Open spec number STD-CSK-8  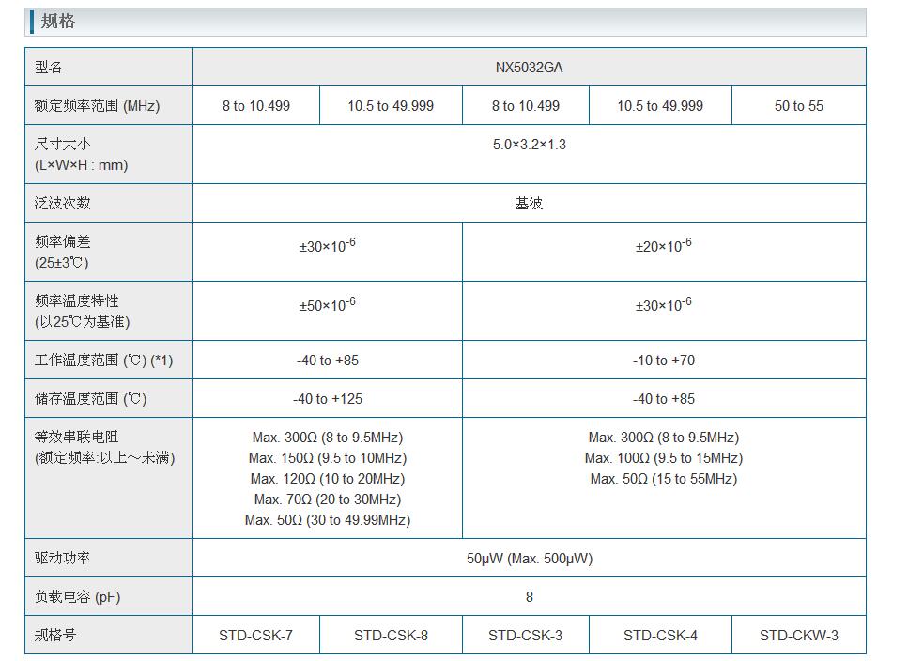(x=391, y=636)
